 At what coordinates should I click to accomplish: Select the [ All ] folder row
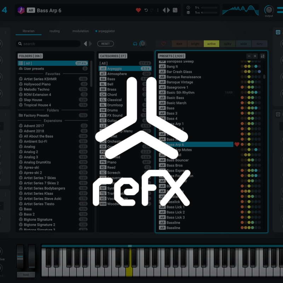[x=53, y=63]
